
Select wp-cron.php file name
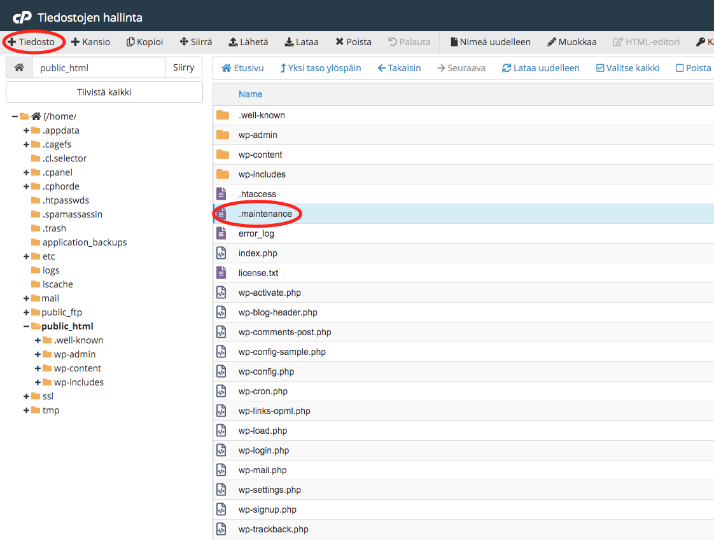point(263,392)
